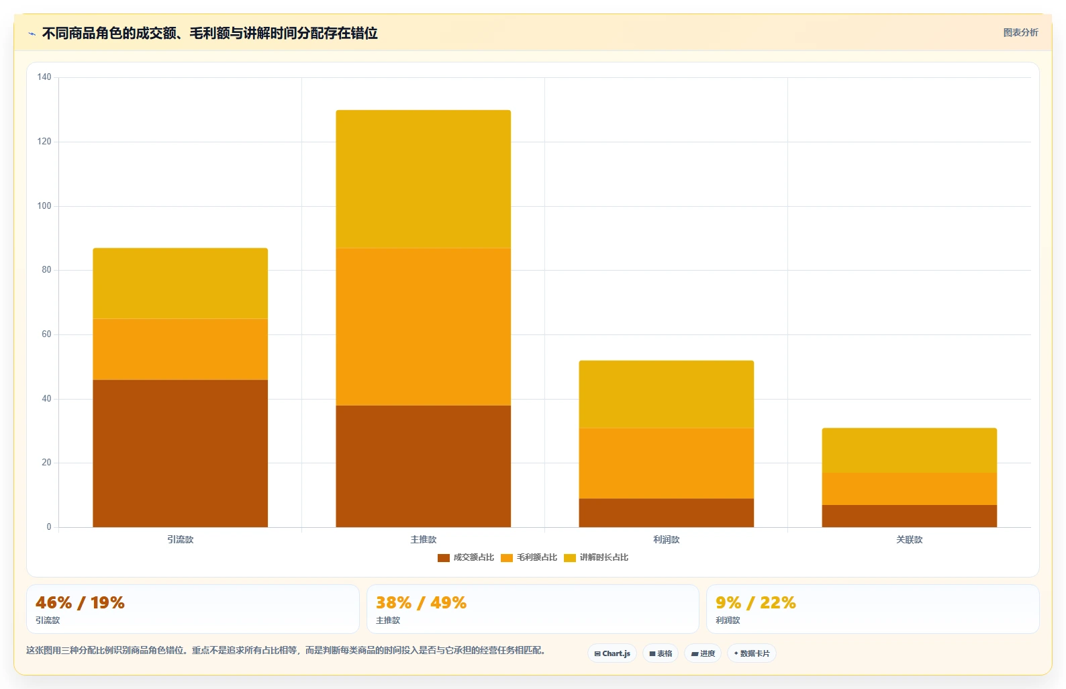Click the 140 y-axis tick label
The image size is (1066, 689).
point(44,77)
